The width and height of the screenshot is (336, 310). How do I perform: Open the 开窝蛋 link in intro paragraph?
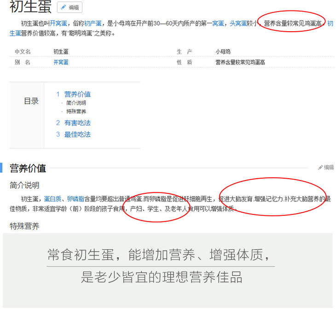click(58, 23)
